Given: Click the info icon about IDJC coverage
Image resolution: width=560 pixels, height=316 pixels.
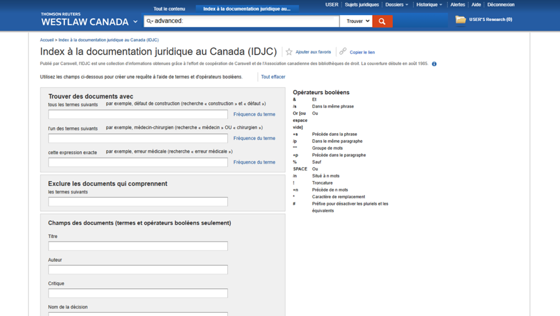Looking at the screenshot, I should (x=434, y=64).
